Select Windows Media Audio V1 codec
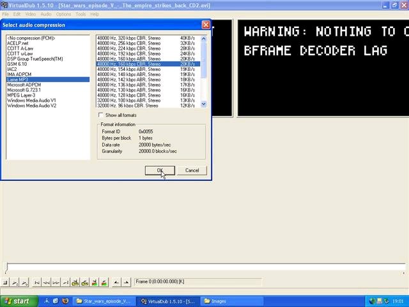Image resolution: width=409 pixels, height=307 pixels. 48,100
